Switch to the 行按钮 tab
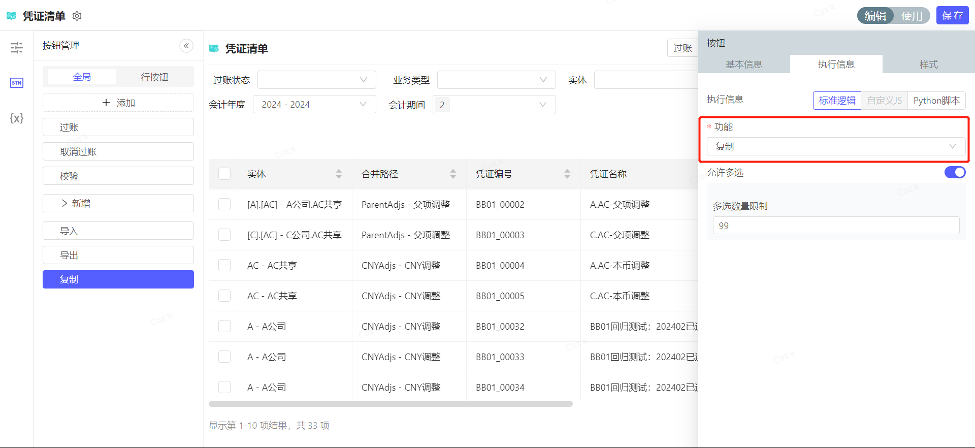This screenshot has height=448, width=975. [x=154, y=77]
